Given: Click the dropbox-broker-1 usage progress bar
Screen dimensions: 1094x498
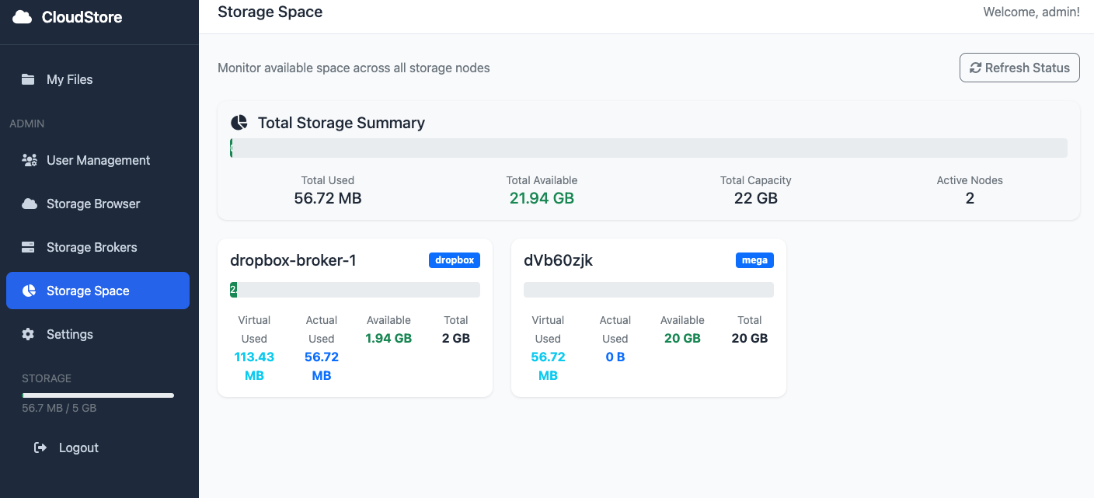Looking at the screenshot, I should [355, 290].
